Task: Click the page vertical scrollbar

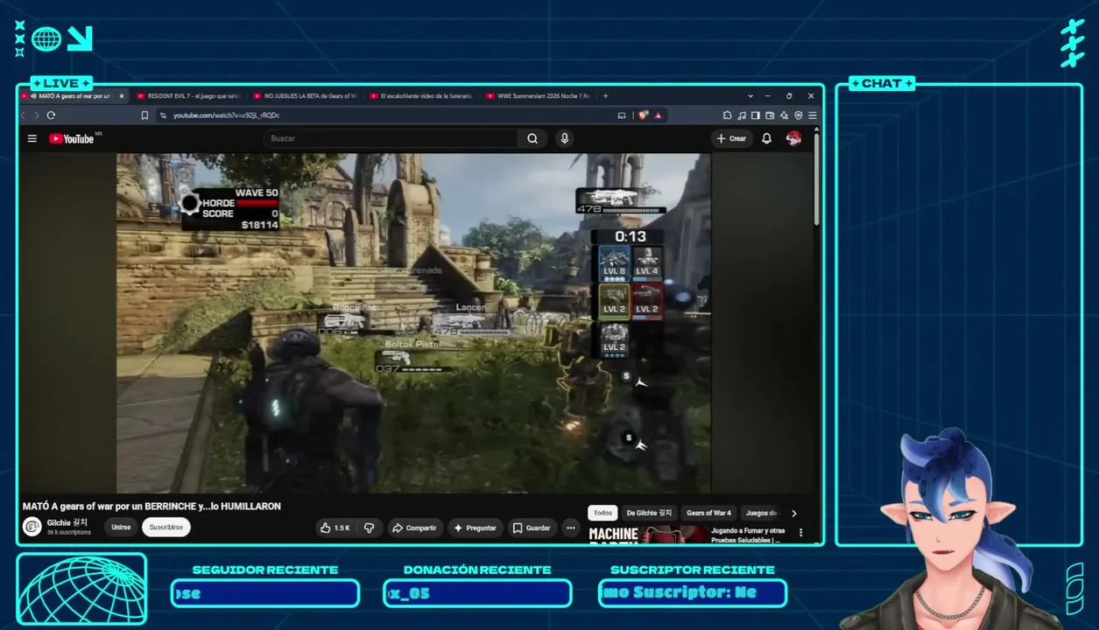Action: (817, 179)
